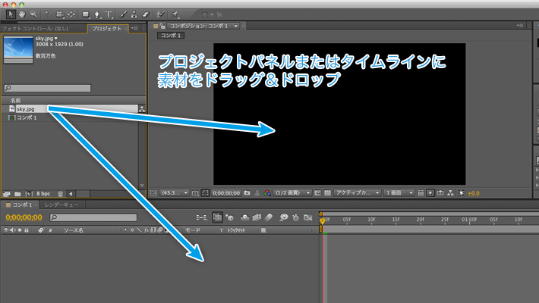Select the Pen tool
This screenshot has width=539, height=303.
tap(98, 14)
